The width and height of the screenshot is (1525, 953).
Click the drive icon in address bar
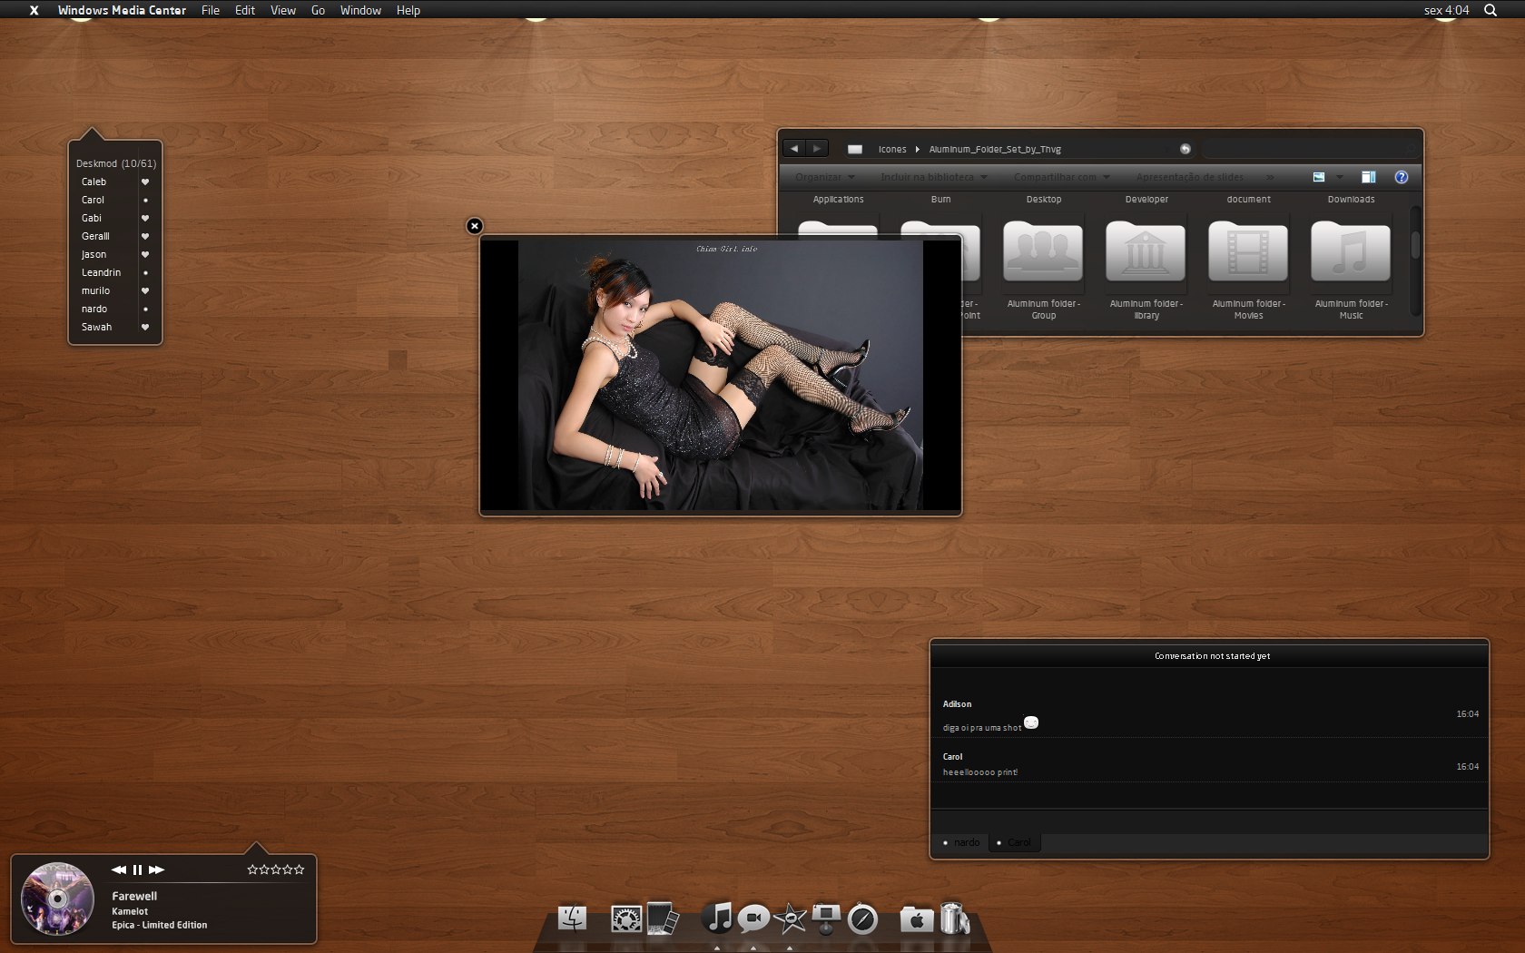(855, 149)
